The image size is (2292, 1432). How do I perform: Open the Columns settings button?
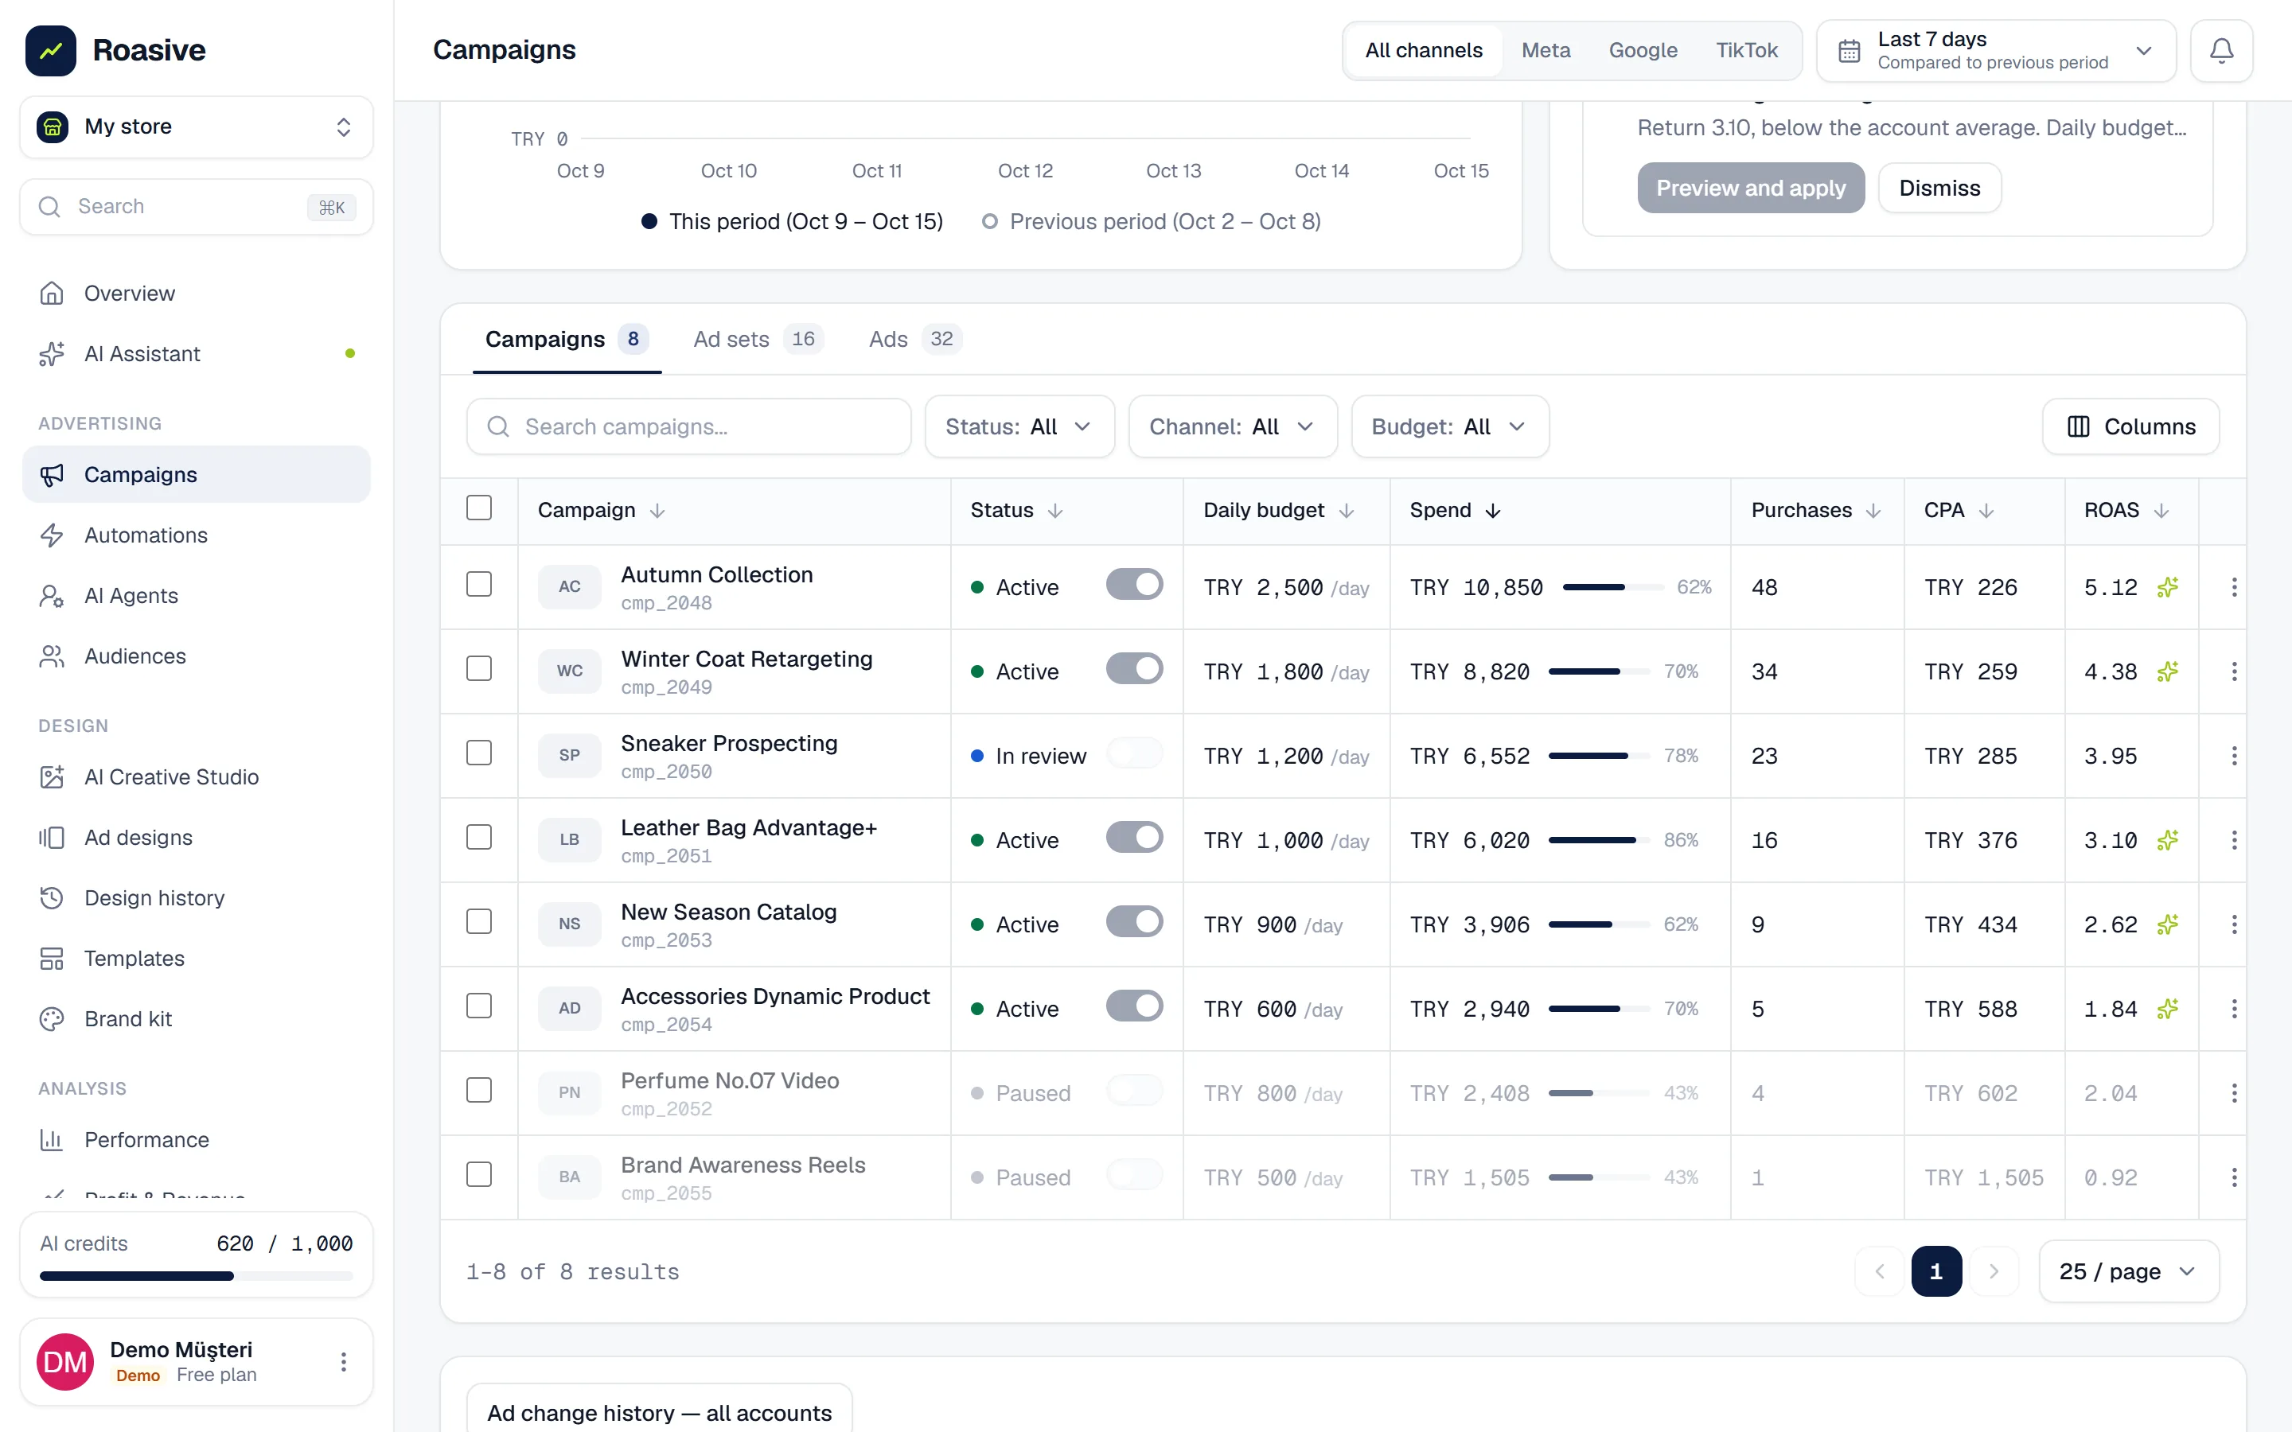tap(2130, 427)
